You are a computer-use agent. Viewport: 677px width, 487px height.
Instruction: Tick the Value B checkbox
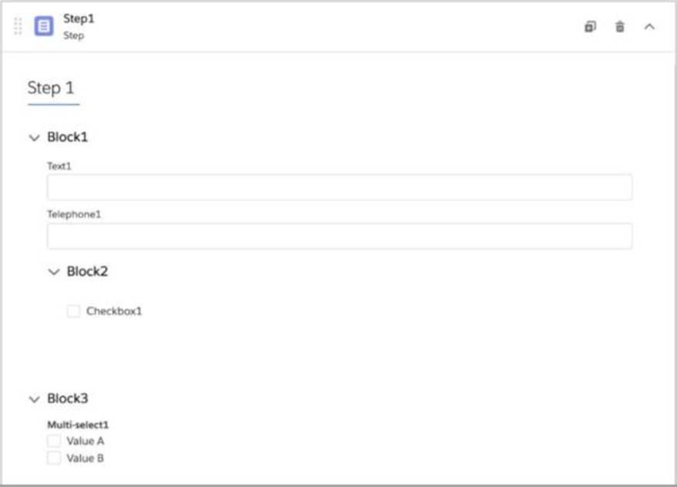coord(54,458)
